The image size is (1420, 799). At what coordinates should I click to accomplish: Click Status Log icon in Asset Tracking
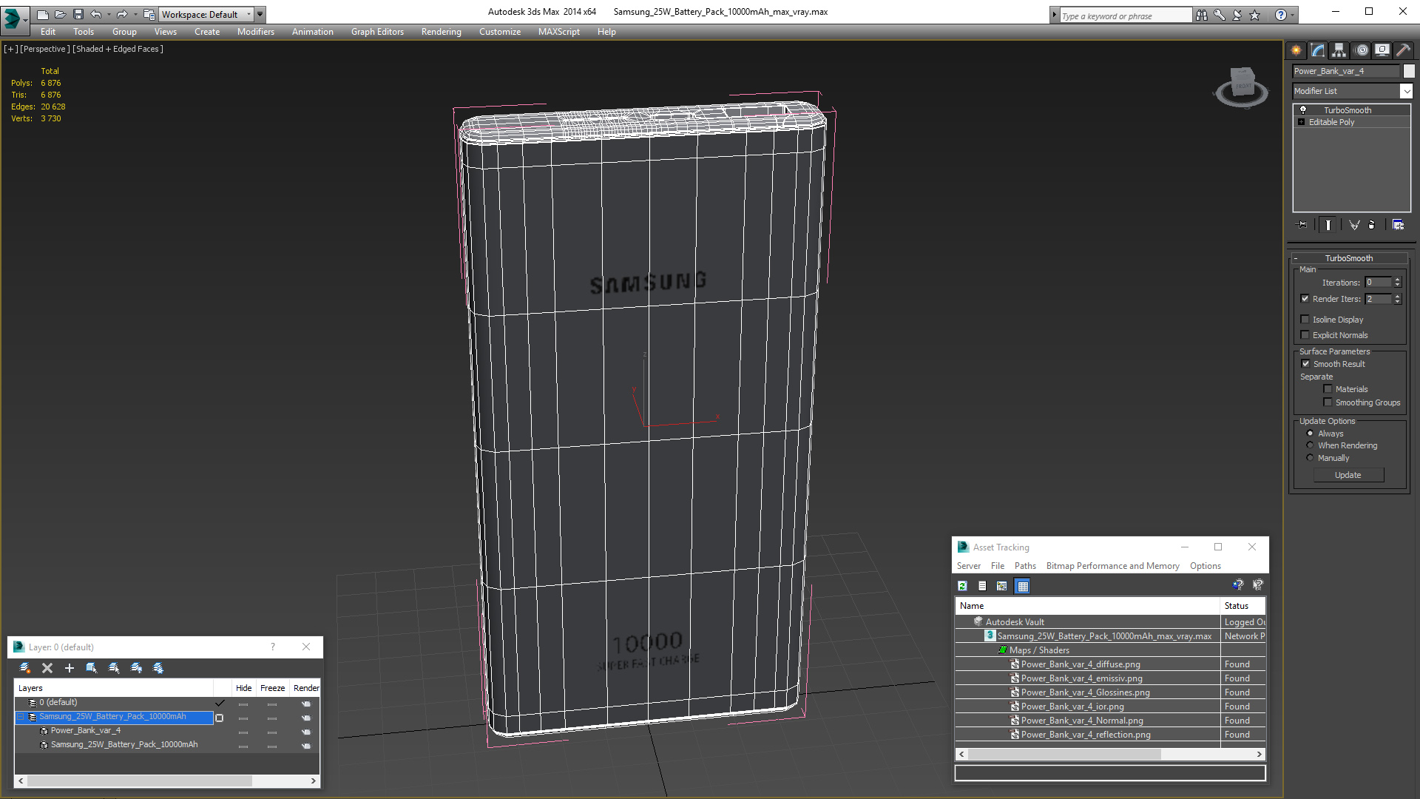pos(982,586)
